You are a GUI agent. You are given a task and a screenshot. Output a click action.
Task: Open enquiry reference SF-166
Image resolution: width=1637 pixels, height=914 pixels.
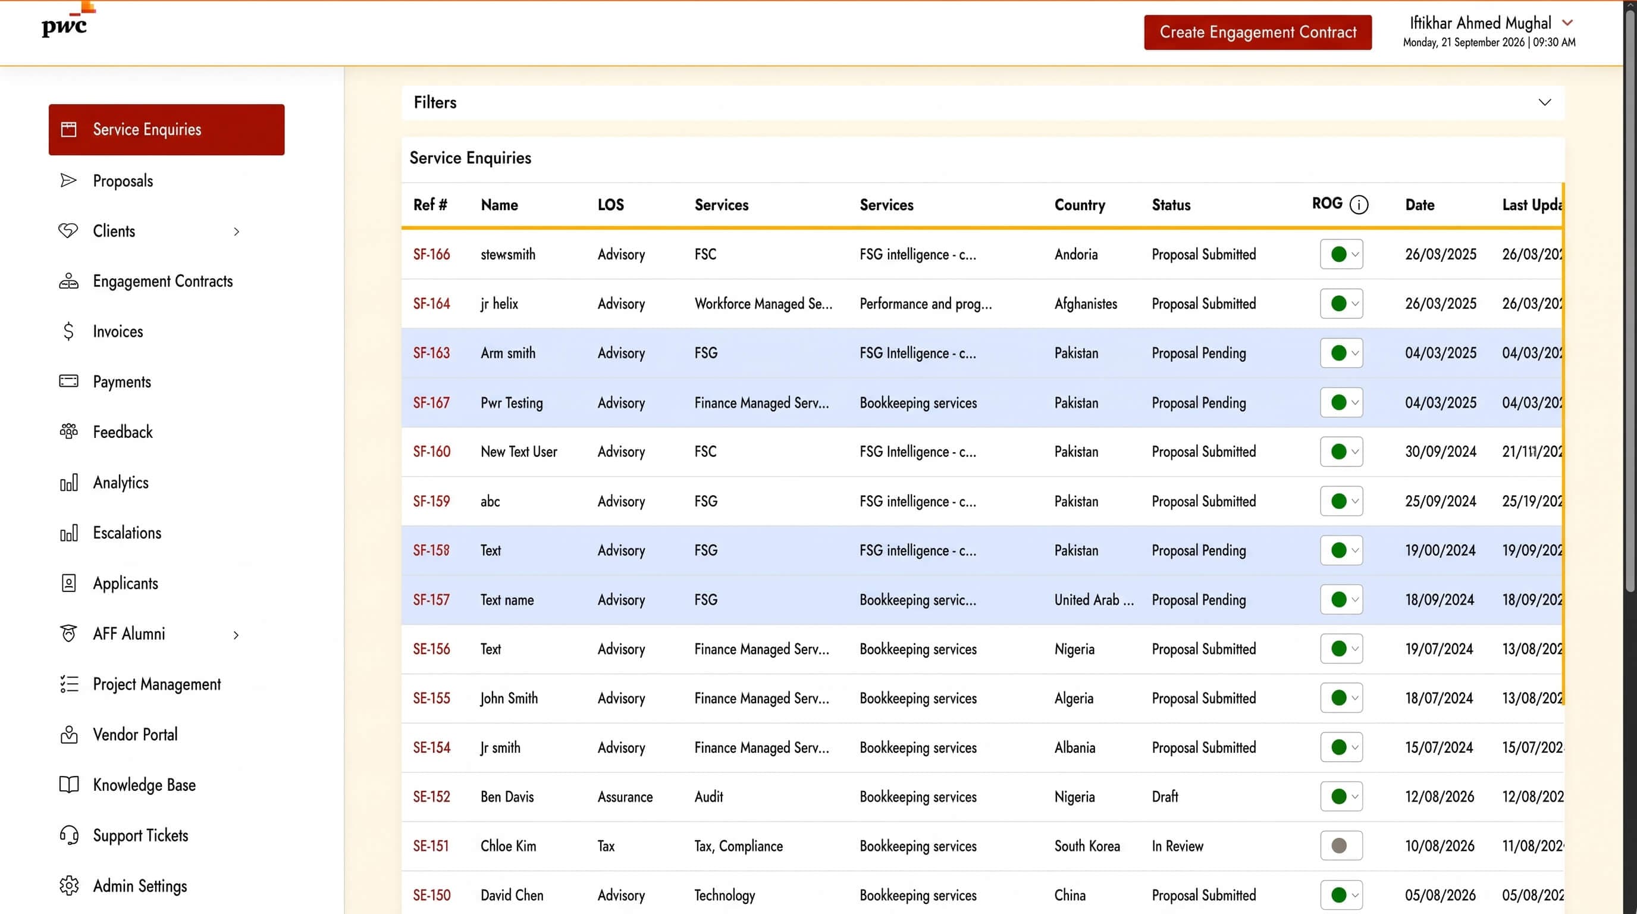coord(431,254)
